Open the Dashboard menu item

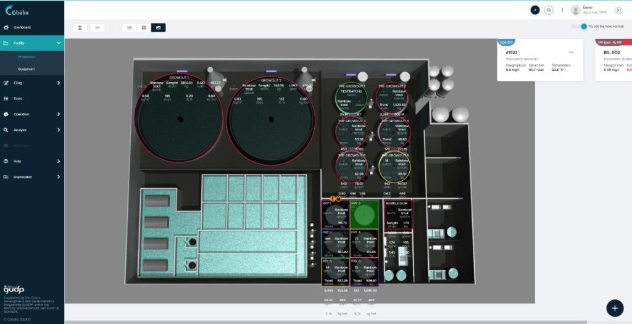tap(22, 27)
